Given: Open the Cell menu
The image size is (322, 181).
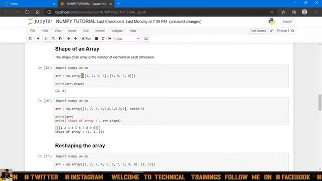Looking at the screenshot, I should (x=86, y=31).
